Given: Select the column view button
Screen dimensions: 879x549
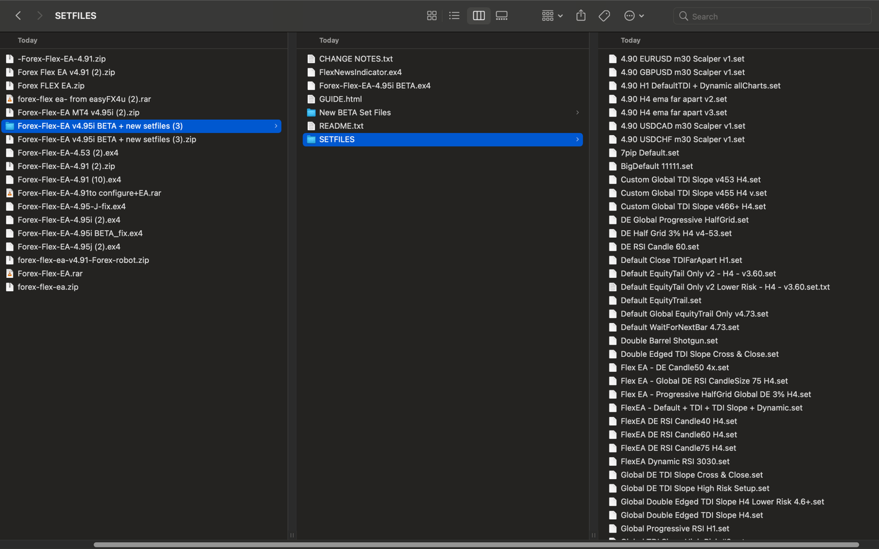Looking at the screenshot, I should [x=479, y=16].
